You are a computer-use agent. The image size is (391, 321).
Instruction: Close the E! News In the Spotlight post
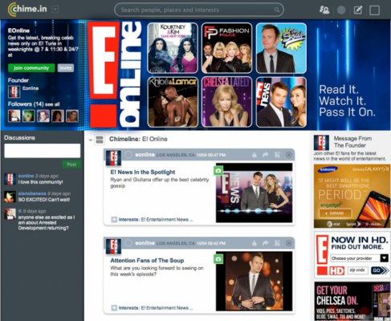(x=289, y=155)
